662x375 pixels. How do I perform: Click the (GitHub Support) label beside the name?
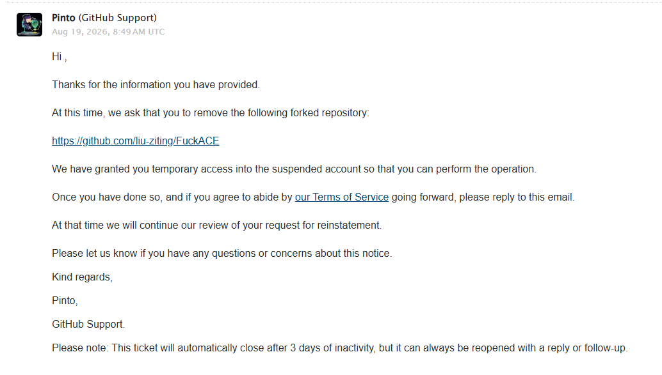[x=117, y=18]
